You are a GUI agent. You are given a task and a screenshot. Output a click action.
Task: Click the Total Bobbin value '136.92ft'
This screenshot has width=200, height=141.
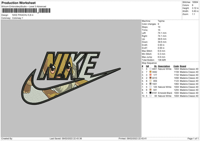point(162,60)
